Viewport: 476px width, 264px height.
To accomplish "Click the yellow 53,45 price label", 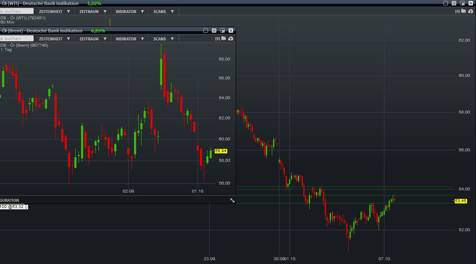I will coord(460,201).
